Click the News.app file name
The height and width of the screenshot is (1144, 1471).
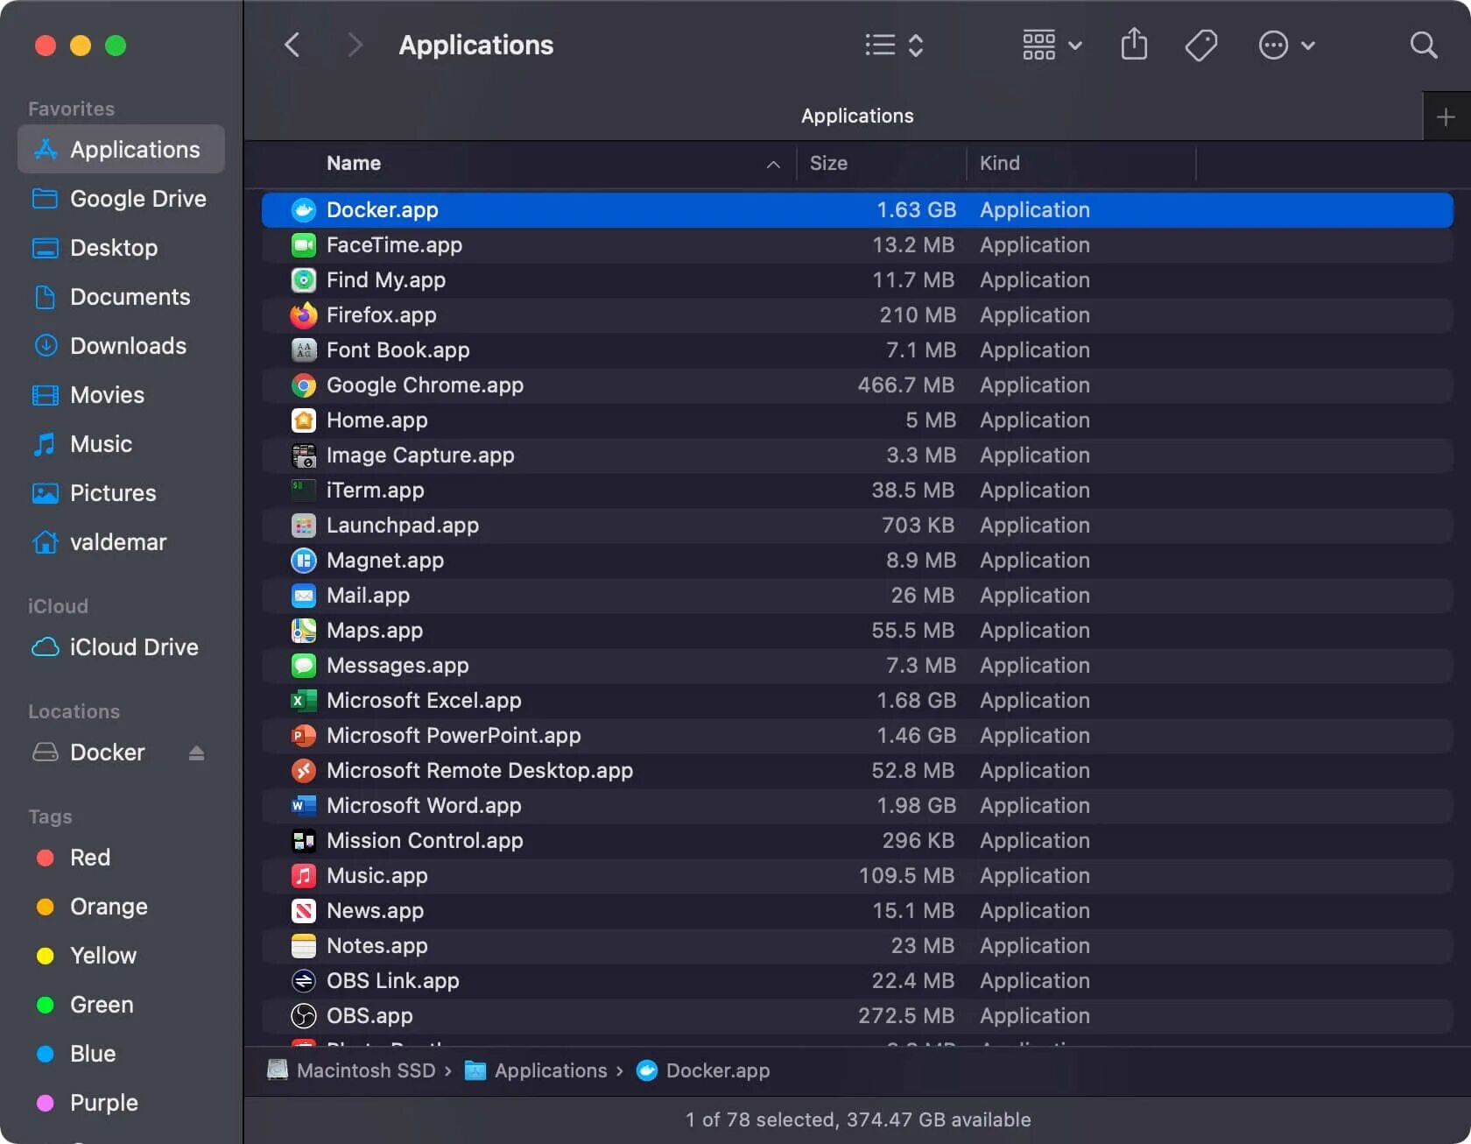(x=375, y=911)
